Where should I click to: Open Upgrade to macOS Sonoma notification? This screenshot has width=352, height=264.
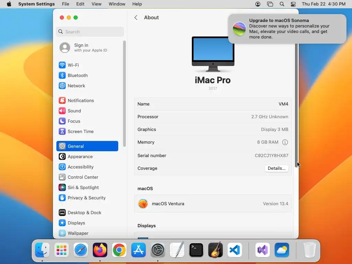287,29
